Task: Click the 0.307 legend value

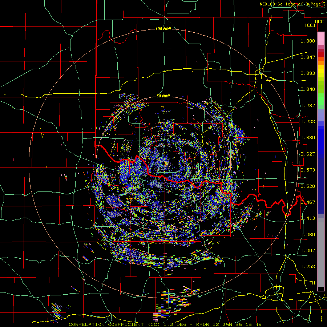Action: (308, 250)
